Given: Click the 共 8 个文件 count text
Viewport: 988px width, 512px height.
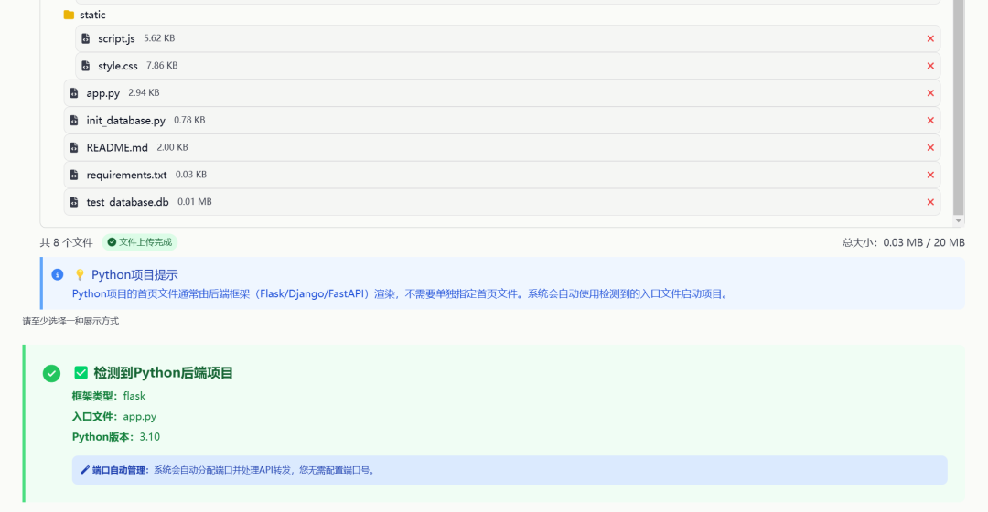Looking at the screenshot, I should tap(66, 242).
